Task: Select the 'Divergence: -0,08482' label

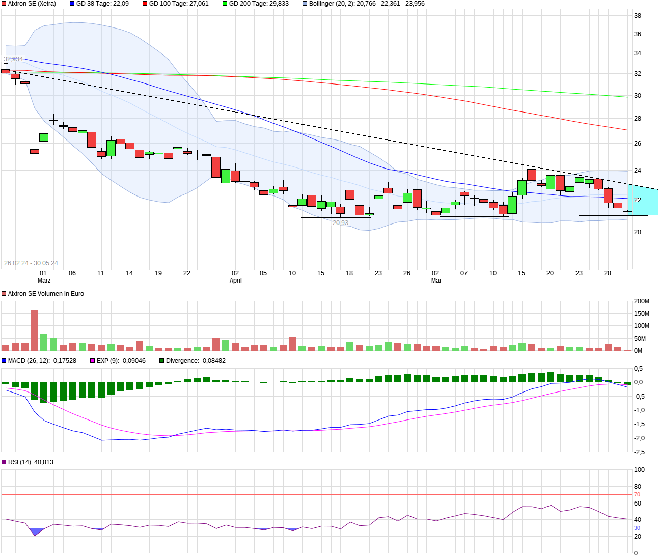Action: (196, 361)
